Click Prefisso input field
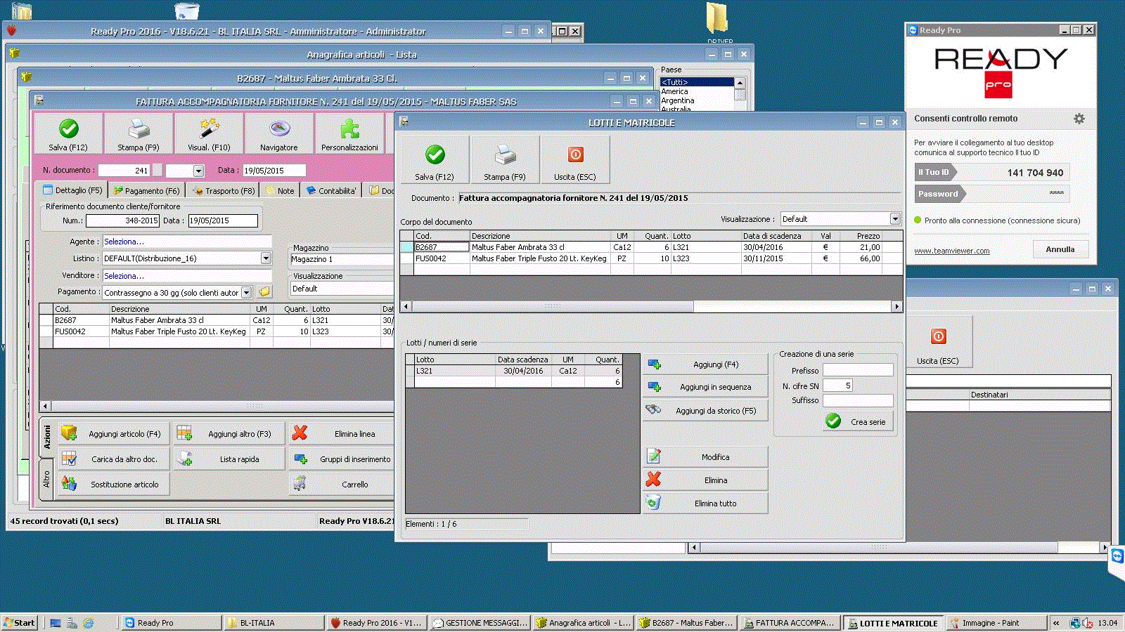 (x=858, y=370)
